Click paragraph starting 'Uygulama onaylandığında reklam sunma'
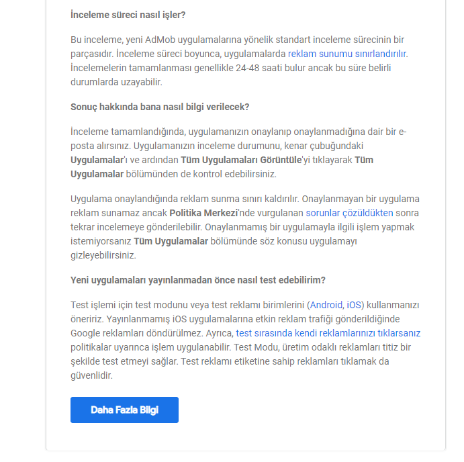 click(x=245, y=227)
